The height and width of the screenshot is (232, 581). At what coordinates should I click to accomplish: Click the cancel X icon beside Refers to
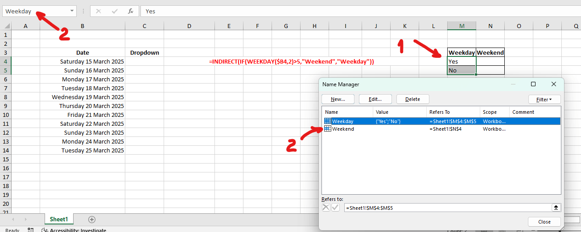click(326, 208)
